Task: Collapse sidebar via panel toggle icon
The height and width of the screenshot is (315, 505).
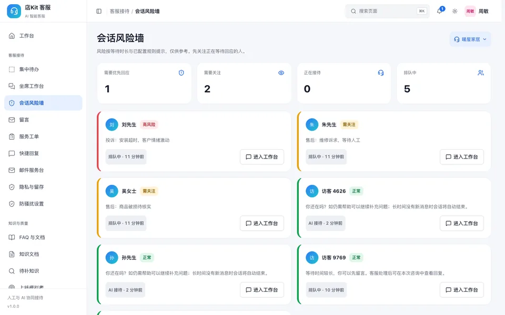Action: point(99,11)
